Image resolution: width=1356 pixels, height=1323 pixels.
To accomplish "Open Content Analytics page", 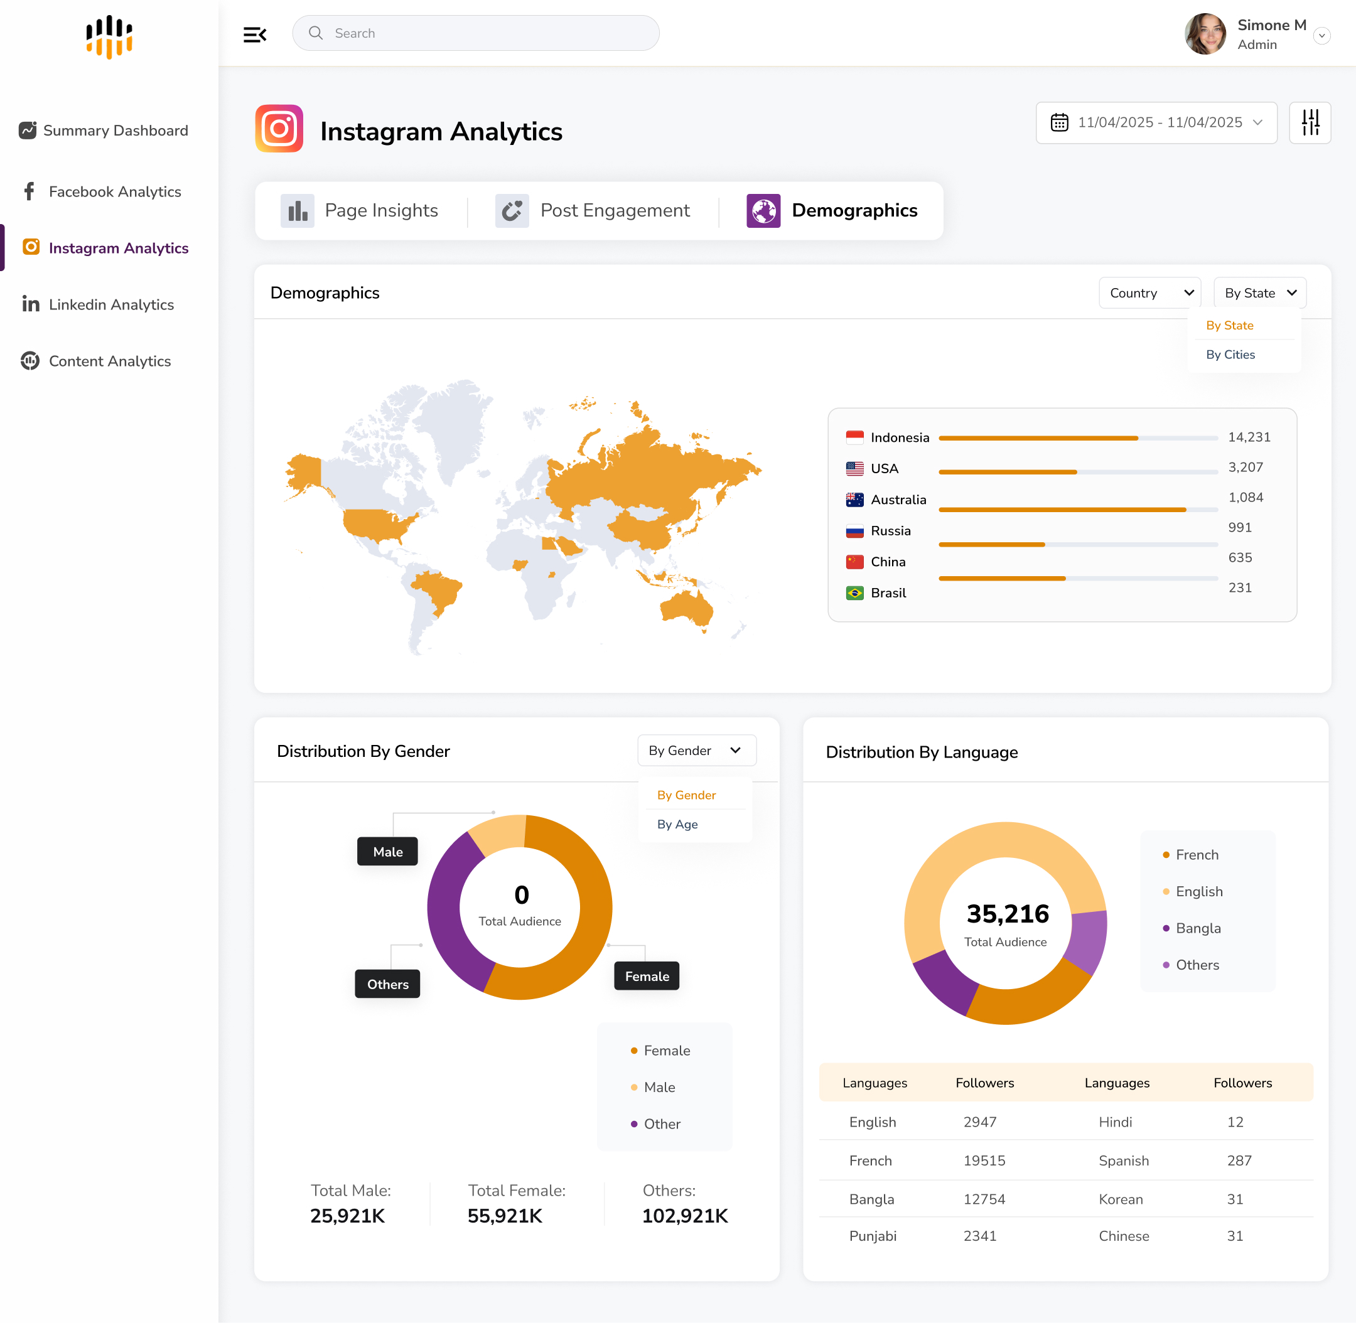I will click(96, 361).
